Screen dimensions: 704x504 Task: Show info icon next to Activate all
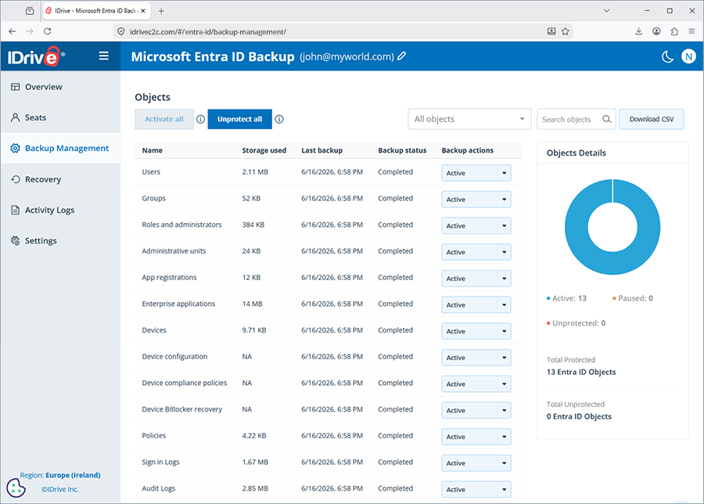point(201,119)
